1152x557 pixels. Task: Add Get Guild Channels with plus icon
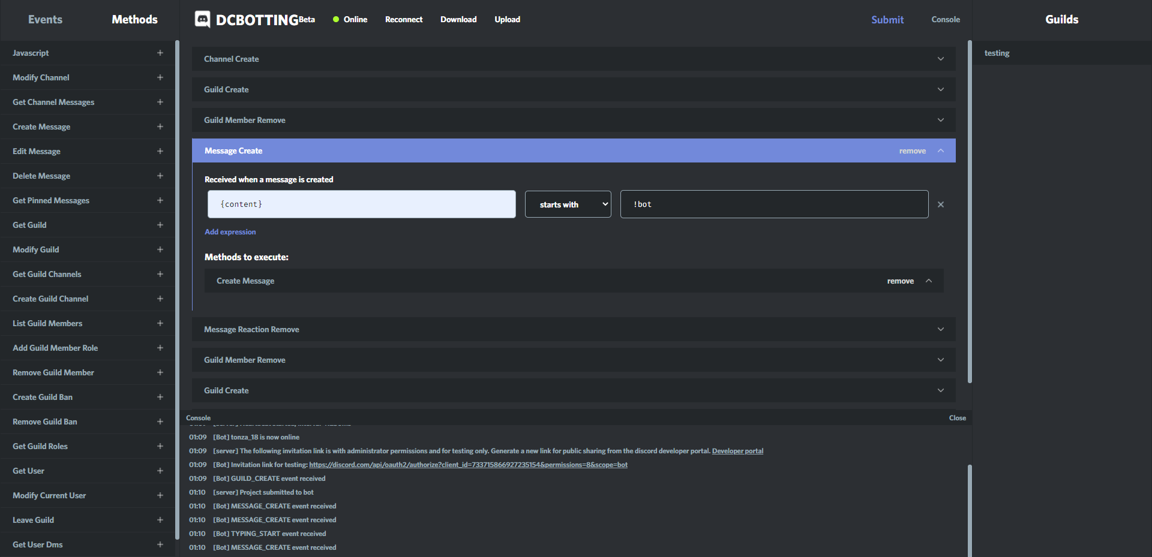(160, 274)
